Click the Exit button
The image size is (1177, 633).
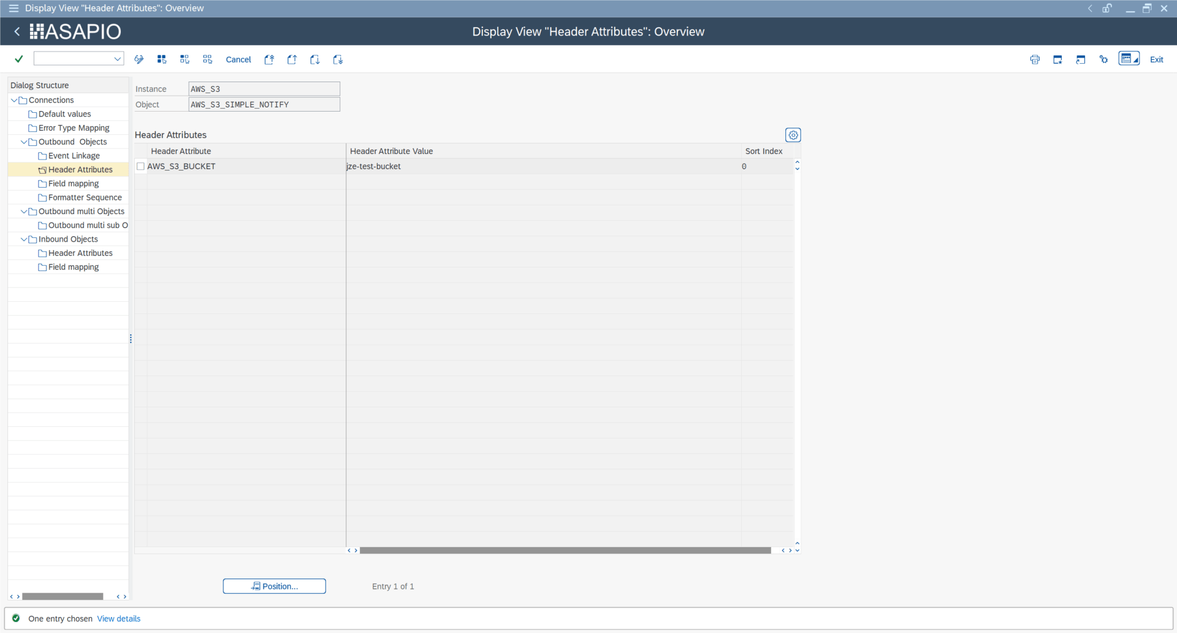pos(1157,59)
